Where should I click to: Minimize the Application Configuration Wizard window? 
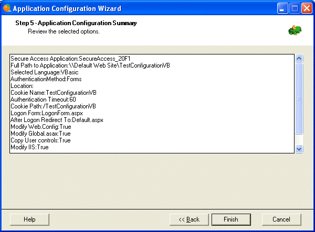pyautogui.click(x=282, y=8)
